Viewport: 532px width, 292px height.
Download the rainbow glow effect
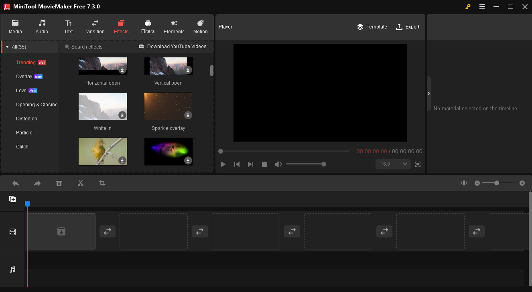pyautogui.click(x=188, y=160)
